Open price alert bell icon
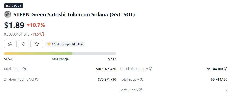This screenshot has height=99, width=232. tap(24, 44)
